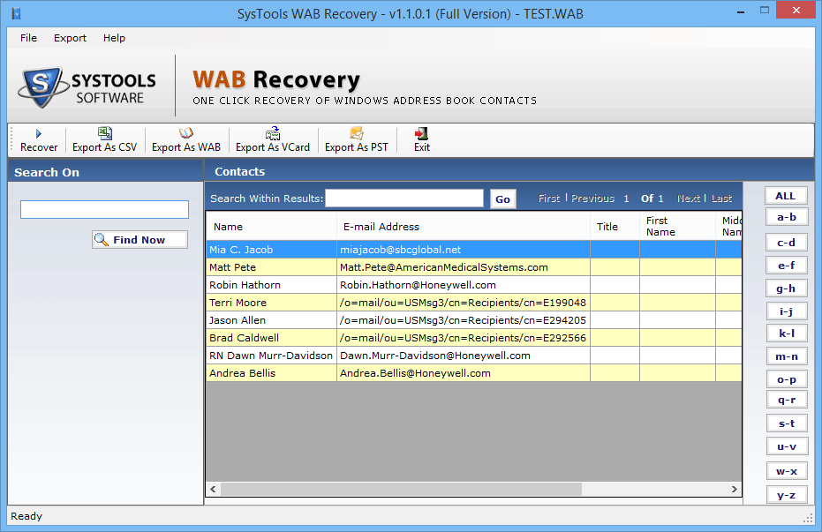Image resolution: width=822 pixels, height=532 pixels.
Task: Go to the First results page
Action: coord(549,198)
